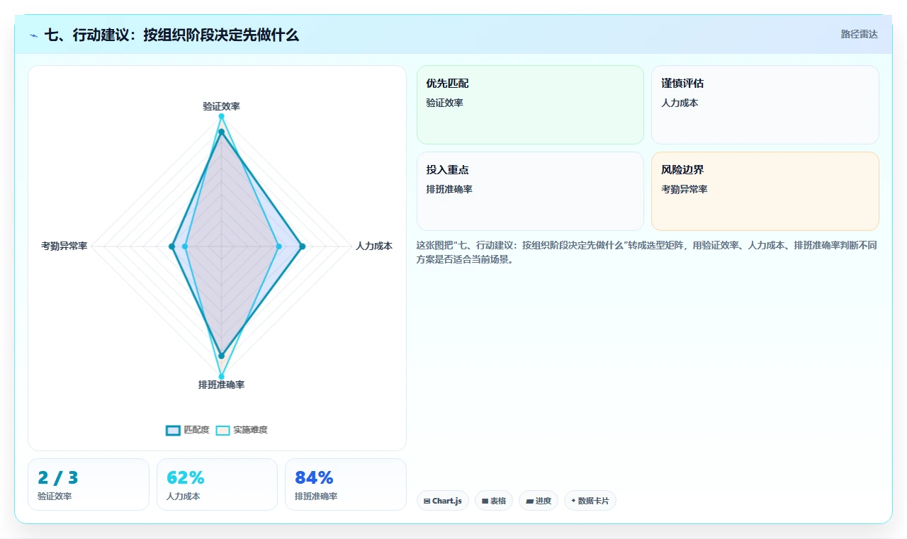Click 人力成本 text under 谨慎评估
The image size is (907, 539).
(680, 103)
